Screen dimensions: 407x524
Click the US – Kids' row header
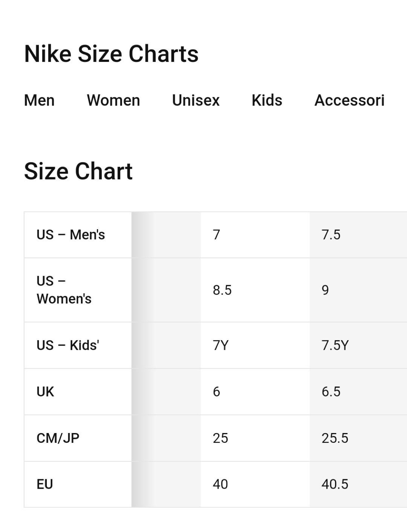pyautogui.click(x=68, y=345)
